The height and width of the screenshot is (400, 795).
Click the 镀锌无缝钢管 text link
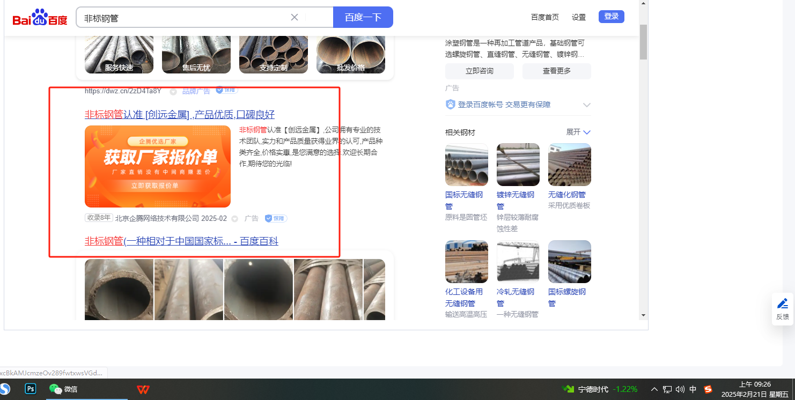[516, 201]
